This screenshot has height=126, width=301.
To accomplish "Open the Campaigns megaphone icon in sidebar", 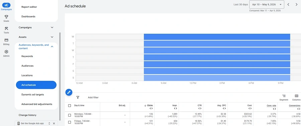I will [x=6, y=5].
